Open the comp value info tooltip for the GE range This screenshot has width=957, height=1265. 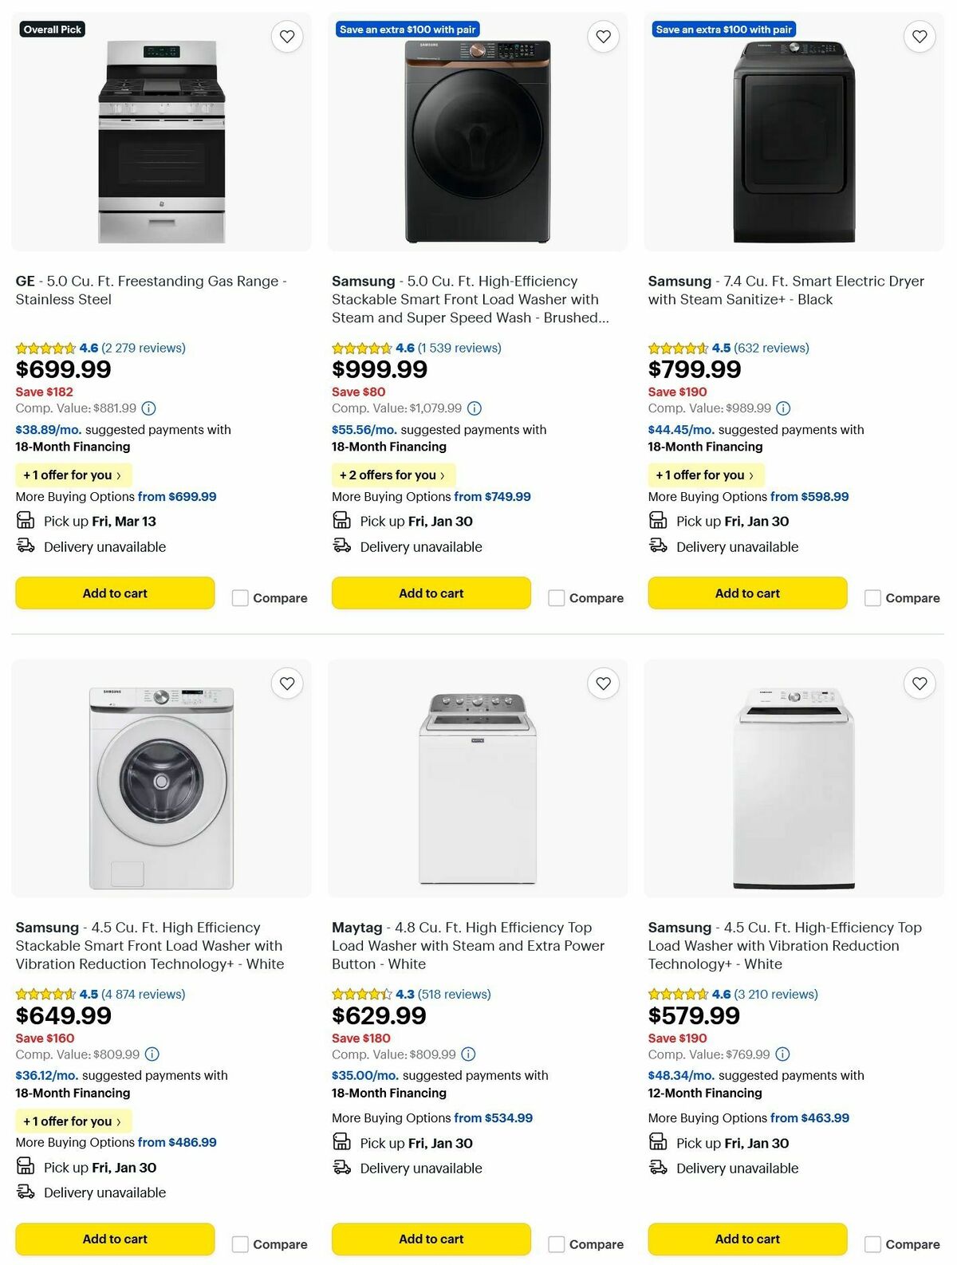pyautogui.click(x=148, y=408)
